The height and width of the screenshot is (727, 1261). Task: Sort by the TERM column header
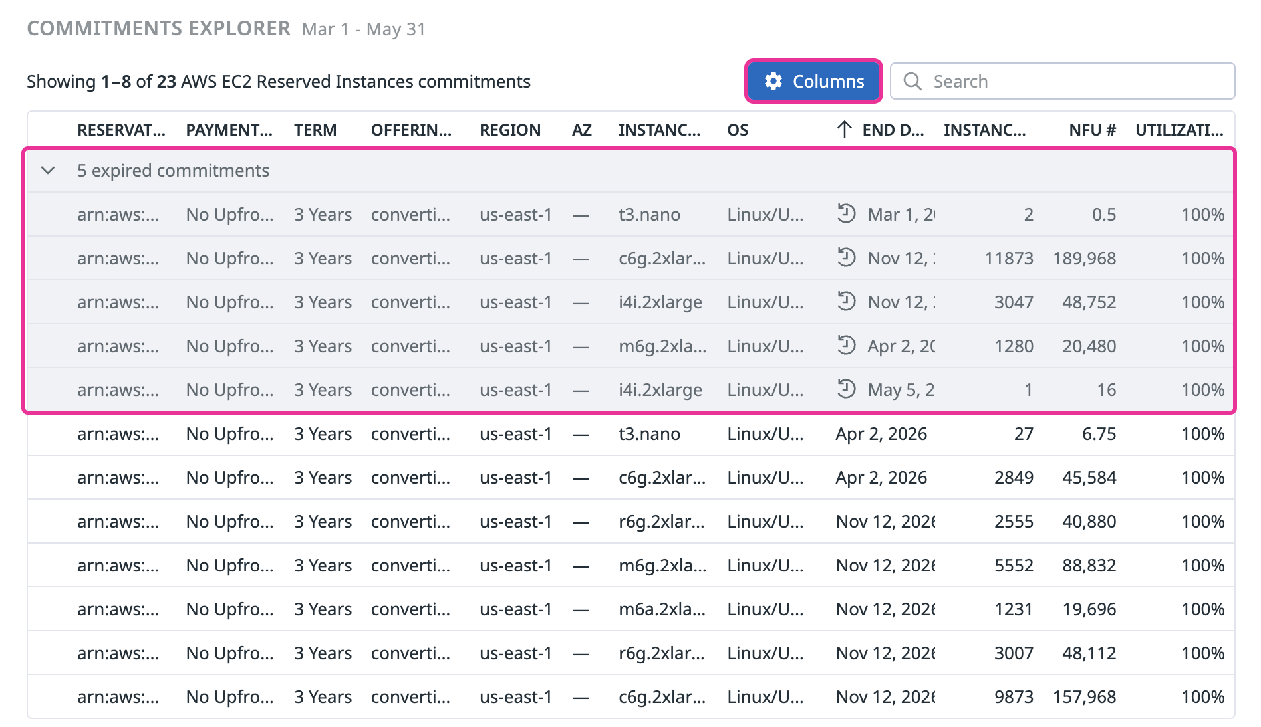315,130
